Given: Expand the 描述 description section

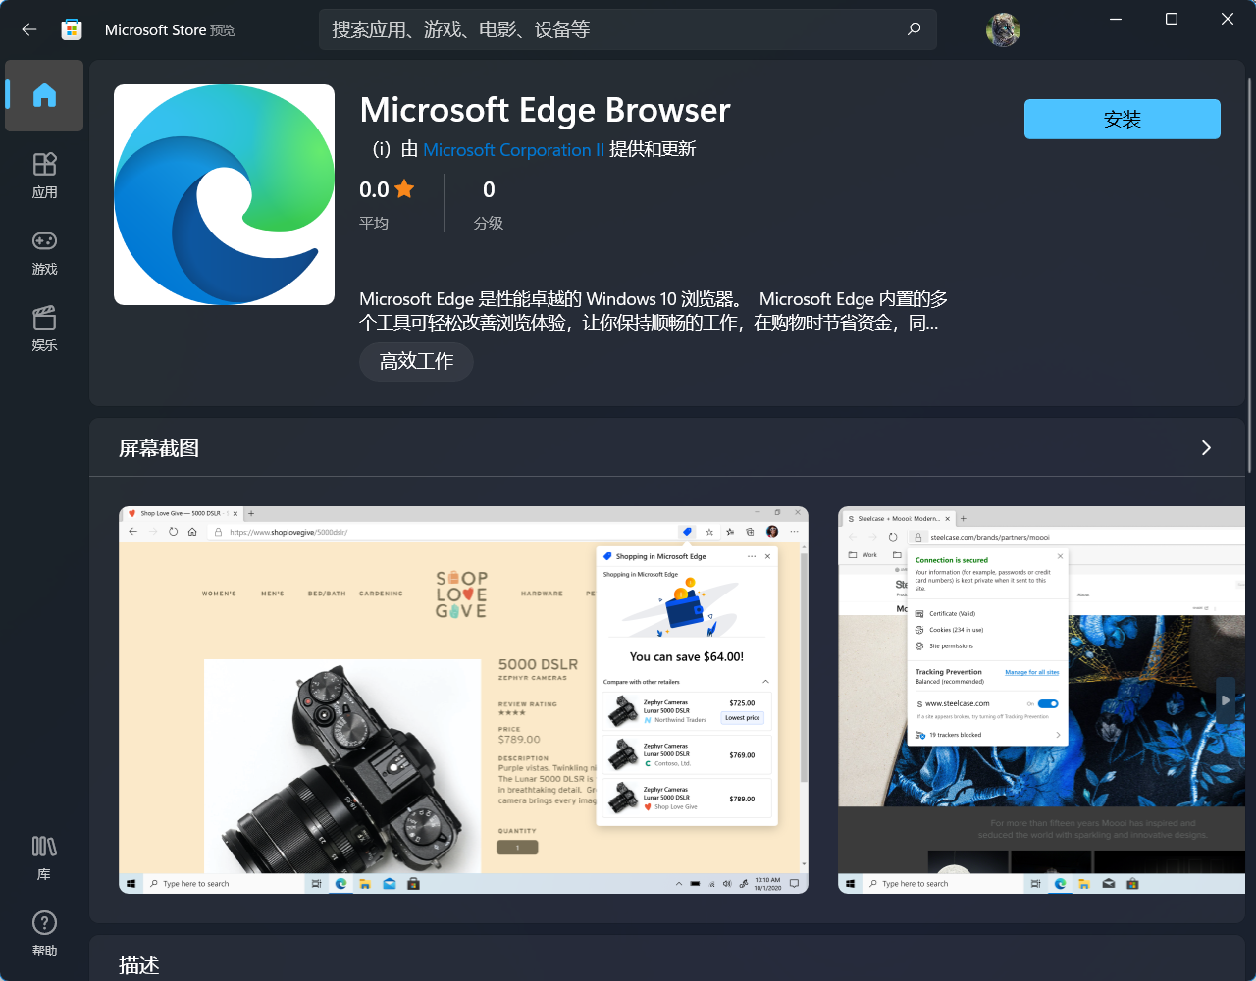Looking at the screenshot, I should (140, 965).
